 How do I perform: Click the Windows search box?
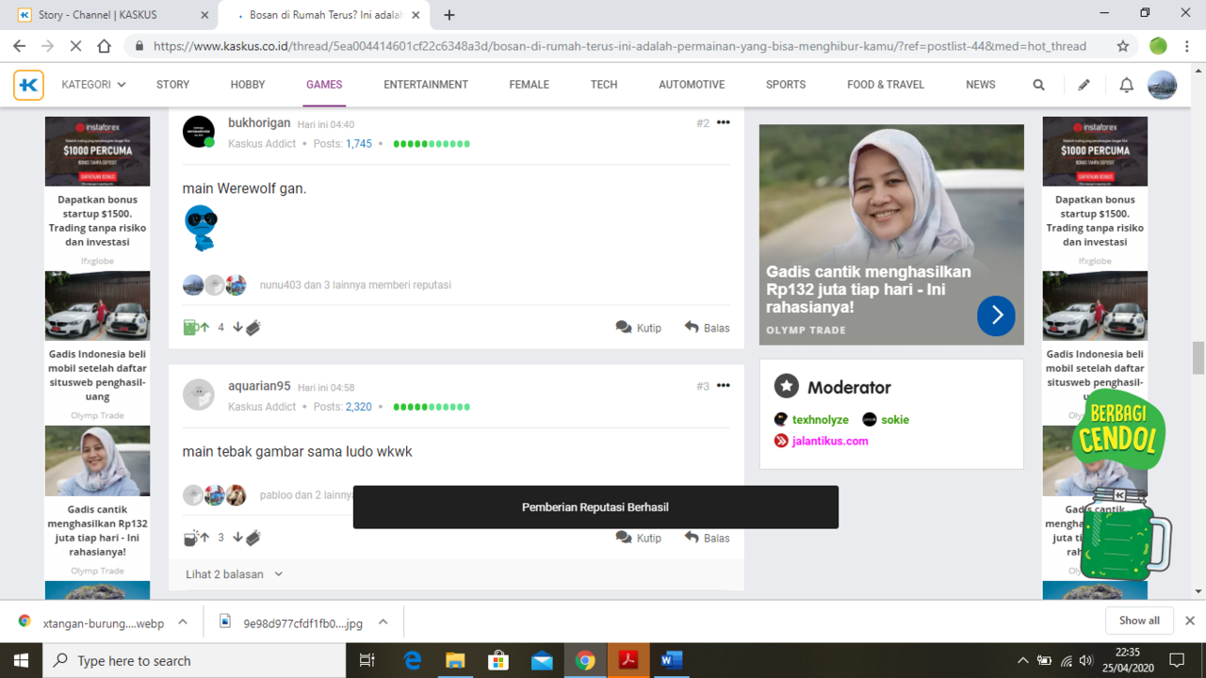tap(194, 660)
